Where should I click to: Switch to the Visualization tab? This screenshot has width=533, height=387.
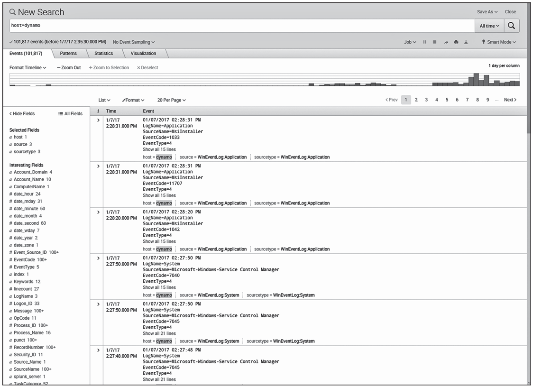click(x=143, y=54)
